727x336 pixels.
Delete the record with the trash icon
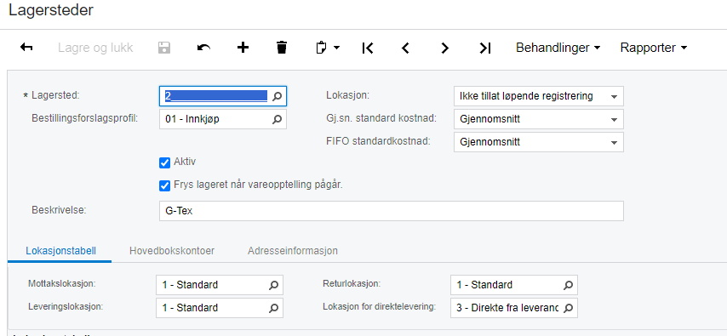(282, 48)
